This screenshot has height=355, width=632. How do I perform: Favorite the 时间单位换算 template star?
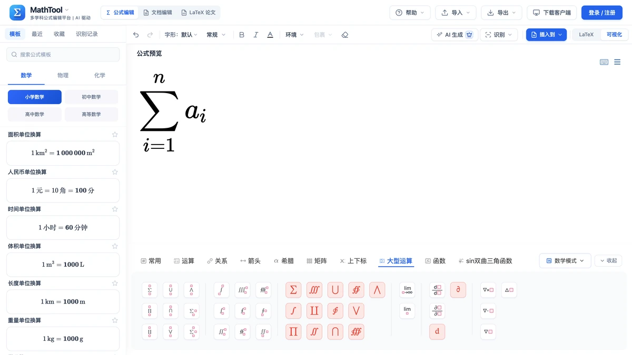115,209
